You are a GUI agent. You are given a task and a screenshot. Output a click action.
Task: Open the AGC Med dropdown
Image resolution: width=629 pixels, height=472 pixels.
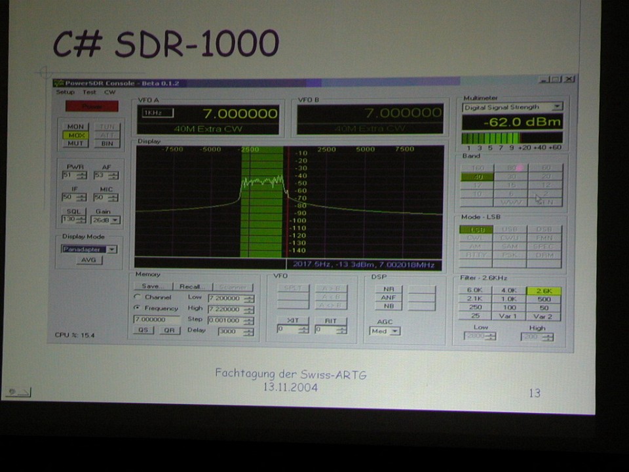tap(385, 331)
